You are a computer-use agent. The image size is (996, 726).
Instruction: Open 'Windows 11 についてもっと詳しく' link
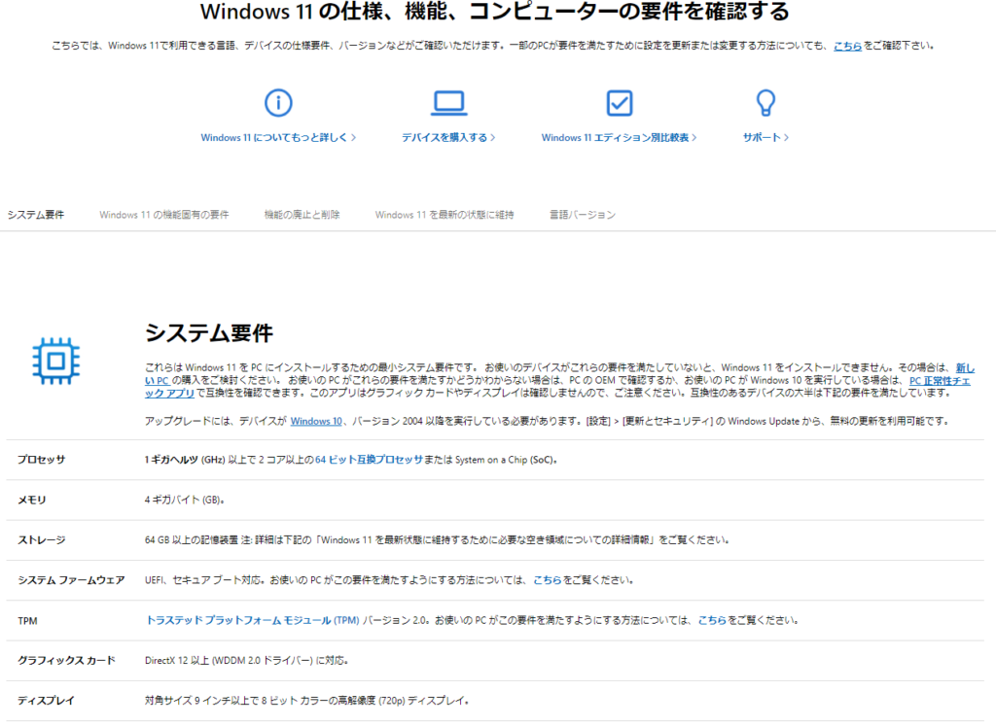[x=278, y=137]
